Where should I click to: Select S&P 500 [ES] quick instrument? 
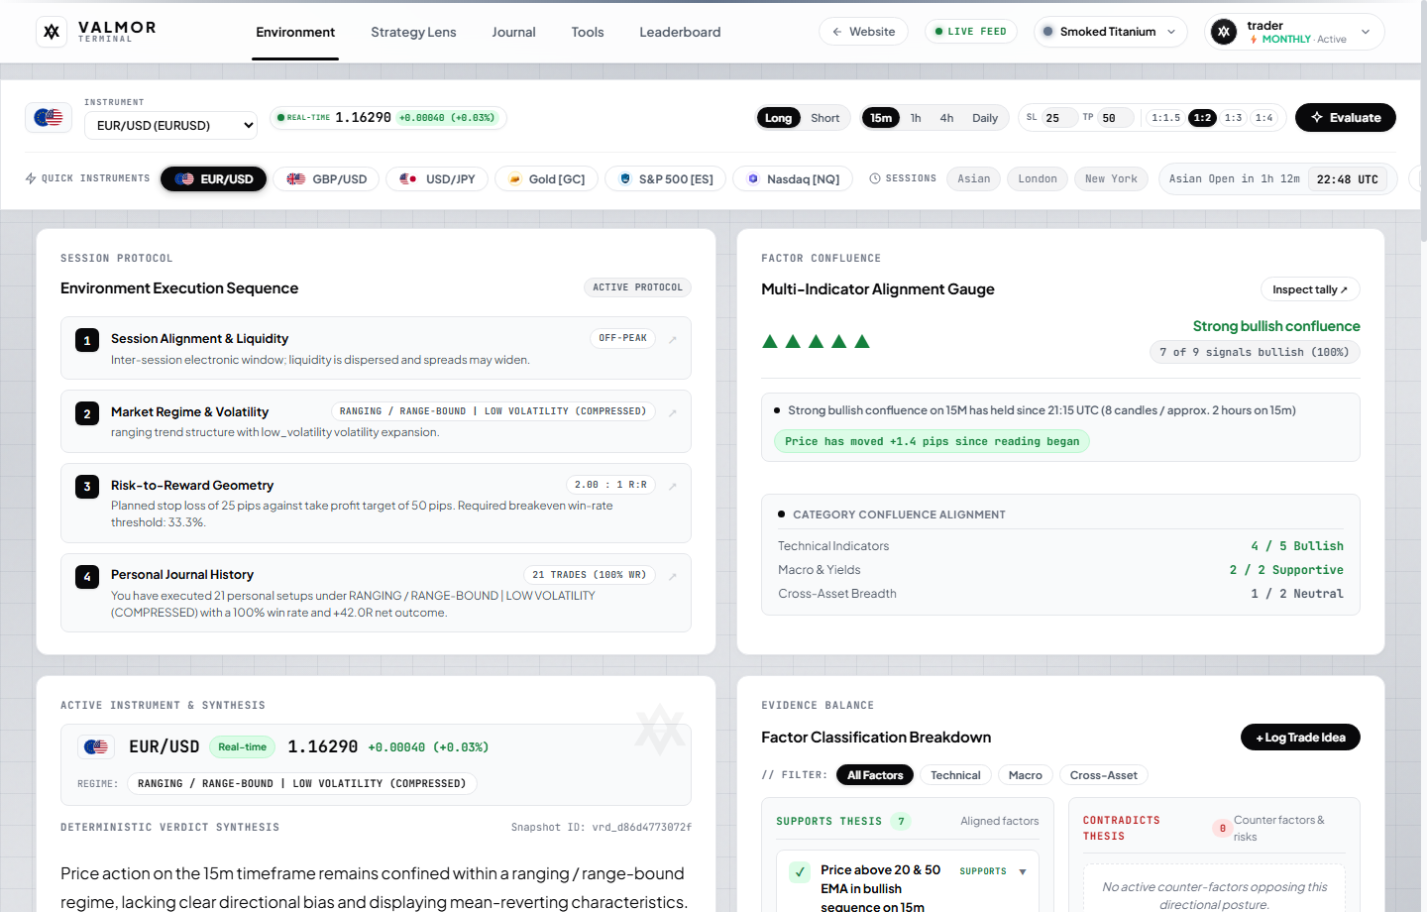coord(666,179)
